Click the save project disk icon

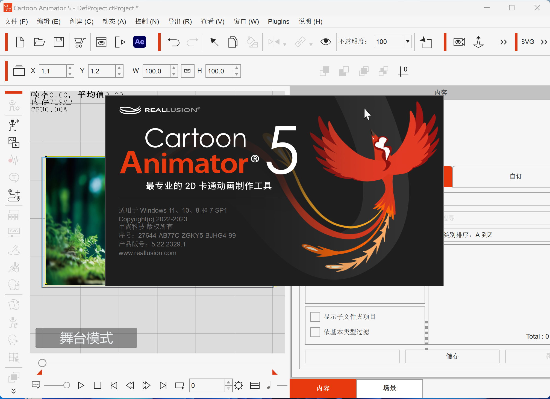click(58, 42)
